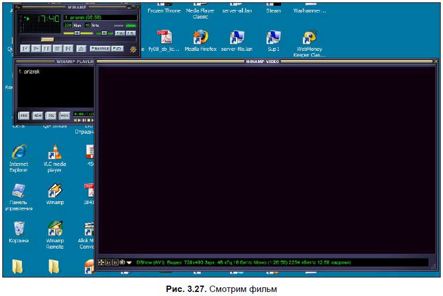
Task: Select playlist entry 1. prizrak
Action: point(29,72)
